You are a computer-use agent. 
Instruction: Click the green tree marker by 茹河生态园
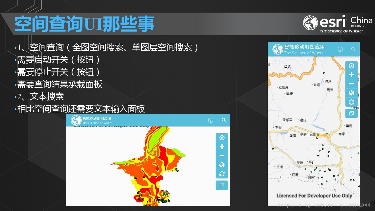click(318, 135)
